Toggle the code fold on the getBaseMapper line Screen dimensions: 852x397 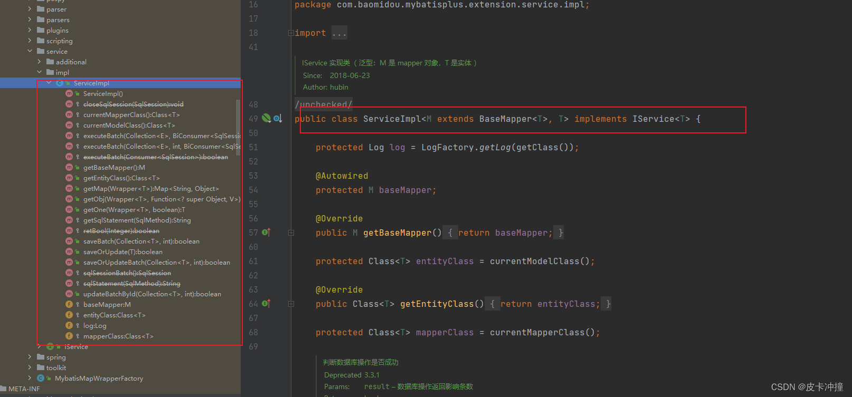point(291,233)
